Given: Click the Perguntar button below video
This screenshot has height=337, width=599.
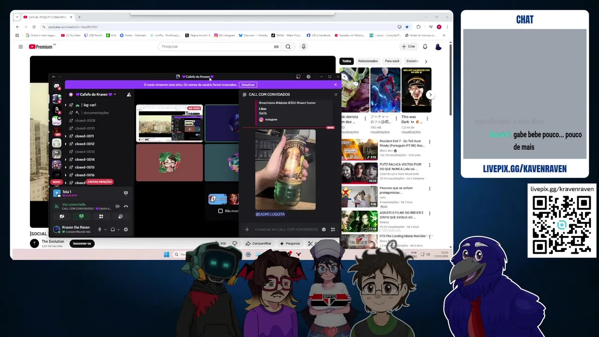Looking at the screenshot, I should (x=290, y=243).
